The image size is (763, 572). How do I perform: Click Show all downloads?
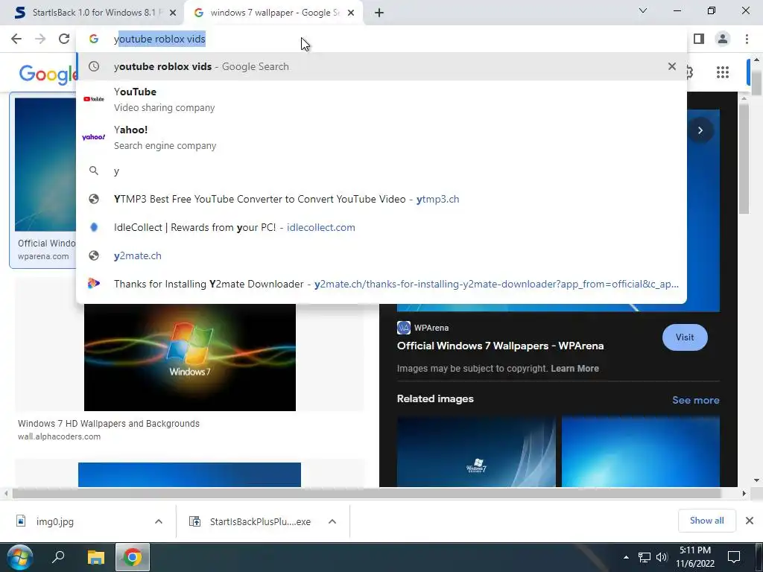(x=706, y=521)
